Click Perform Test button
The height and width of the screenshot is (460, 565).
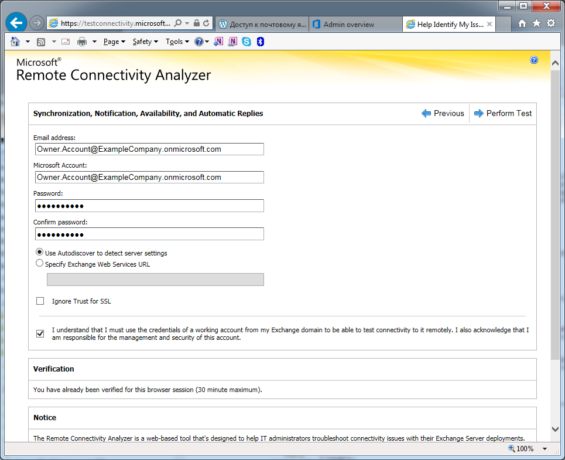tap(503, 114)
